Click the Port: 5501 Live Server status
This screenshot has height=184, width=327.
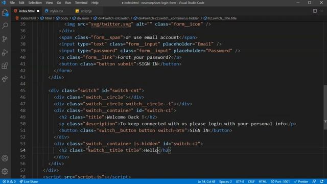pos(281,181)
